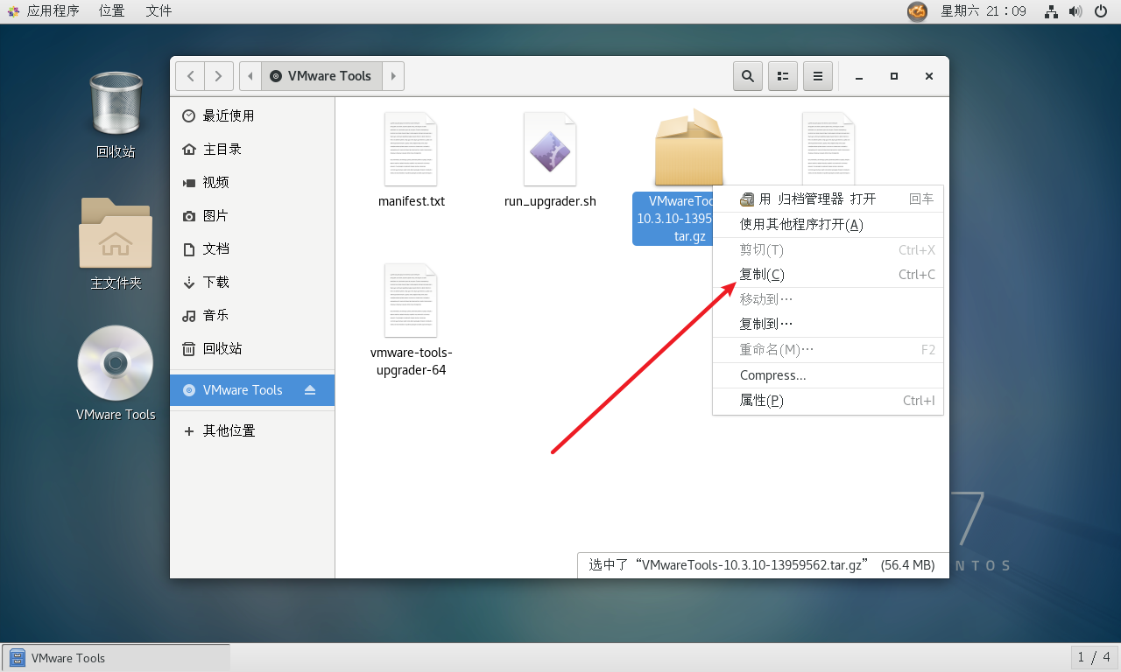This screenshot has width=1121, height=672.
Task: Click the run_upgrader.sh file name
Action: (550, 201)
